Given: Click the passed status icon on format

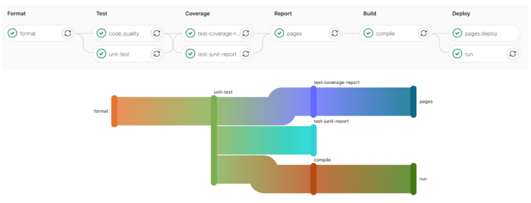Looking at the screenshot, I should [13, 33].
